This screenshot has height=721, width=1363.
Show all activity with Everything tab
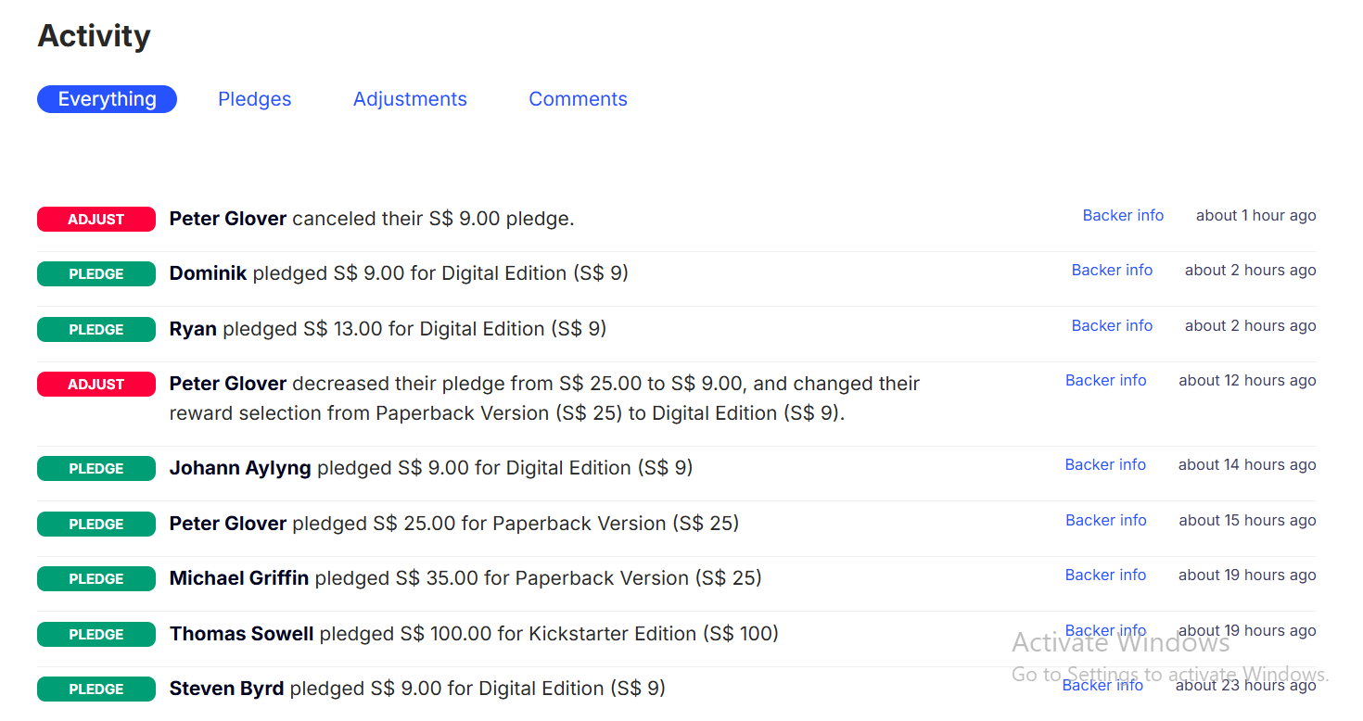point(107,99)
